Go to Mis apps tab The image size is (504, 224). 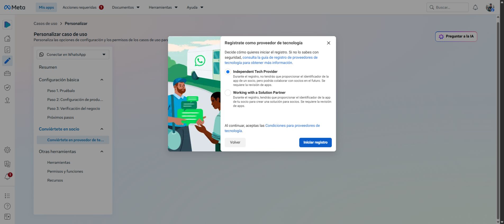[46, 7]
